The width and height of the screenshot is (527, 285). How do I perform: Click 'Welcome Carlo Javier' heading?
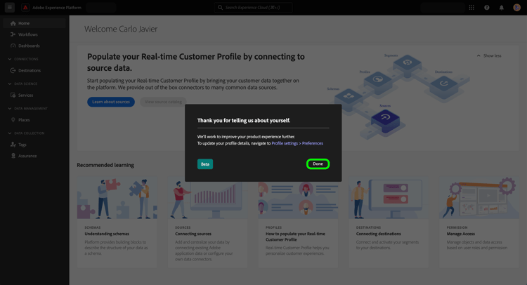coord(121,29)
